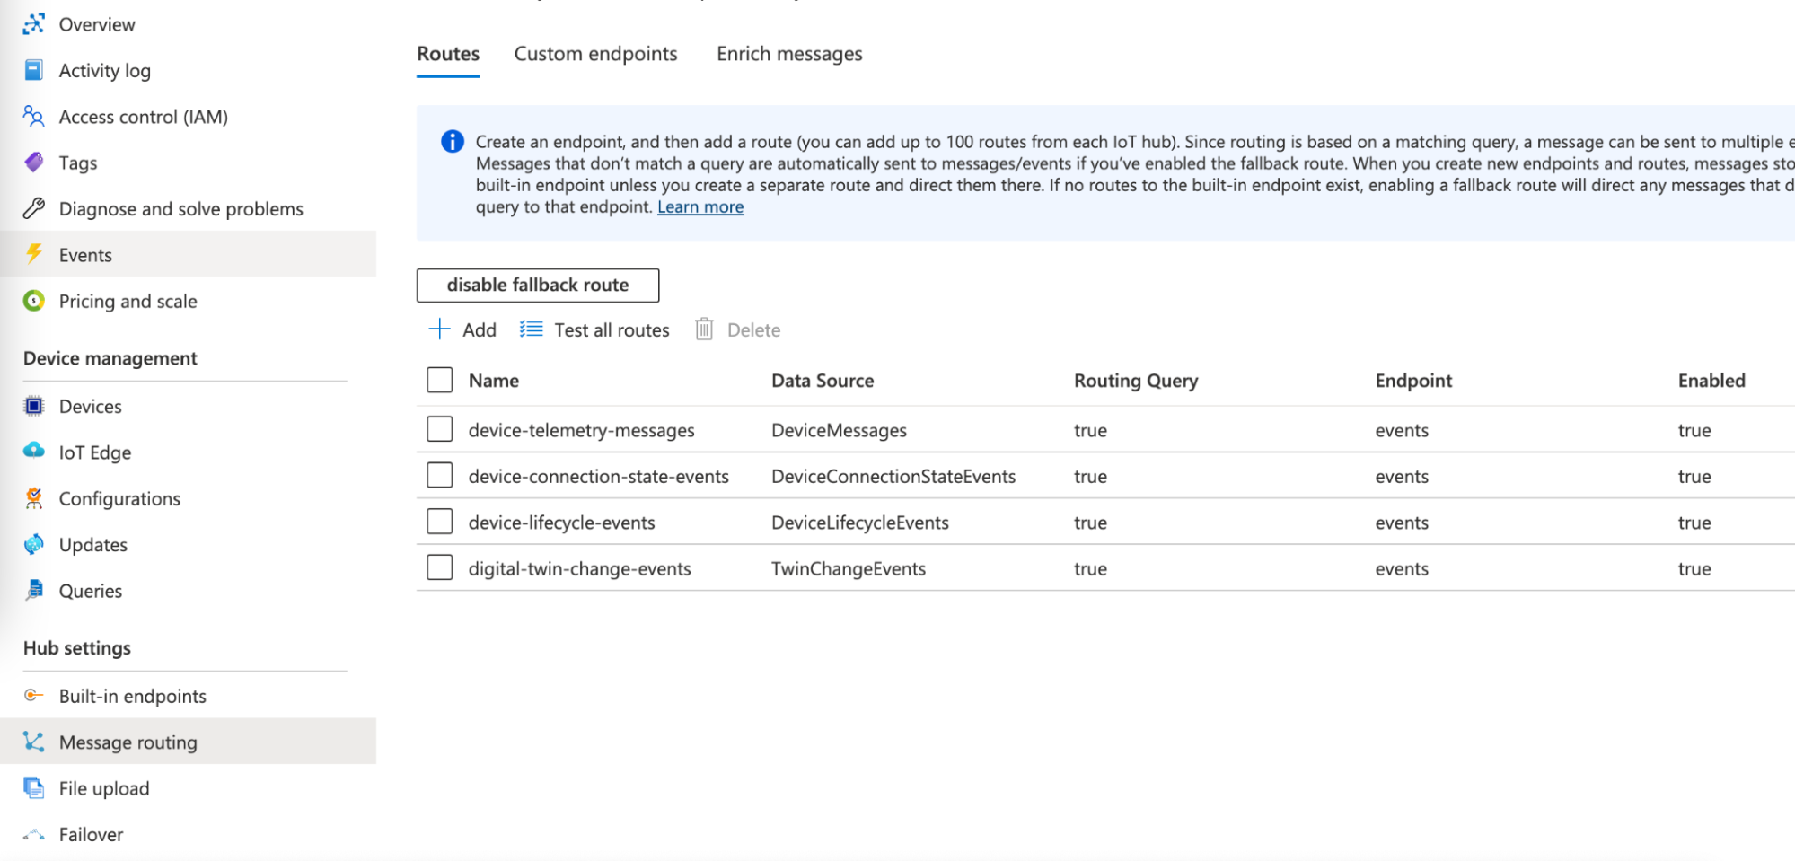This screenshot has height=861, width=1795.
Task: Click the disable fallback route button
Action: pos(536,285)
